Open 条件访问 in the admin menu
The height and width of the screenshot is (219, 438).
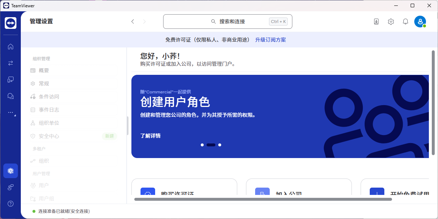click(x=73, y=97)
